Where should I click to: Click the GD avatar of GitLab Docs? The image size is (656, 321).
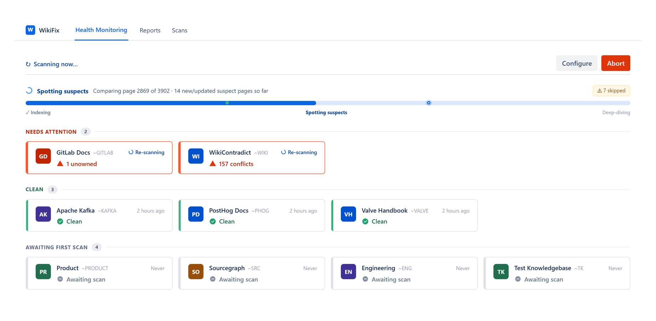pyautogui.click(x=43, y=156)
